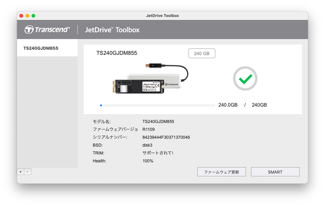Image resolution: width=325 pixels, height=206 pixels.
Task: Add a drive with the plus button
Action: click(x=21, y=172)
